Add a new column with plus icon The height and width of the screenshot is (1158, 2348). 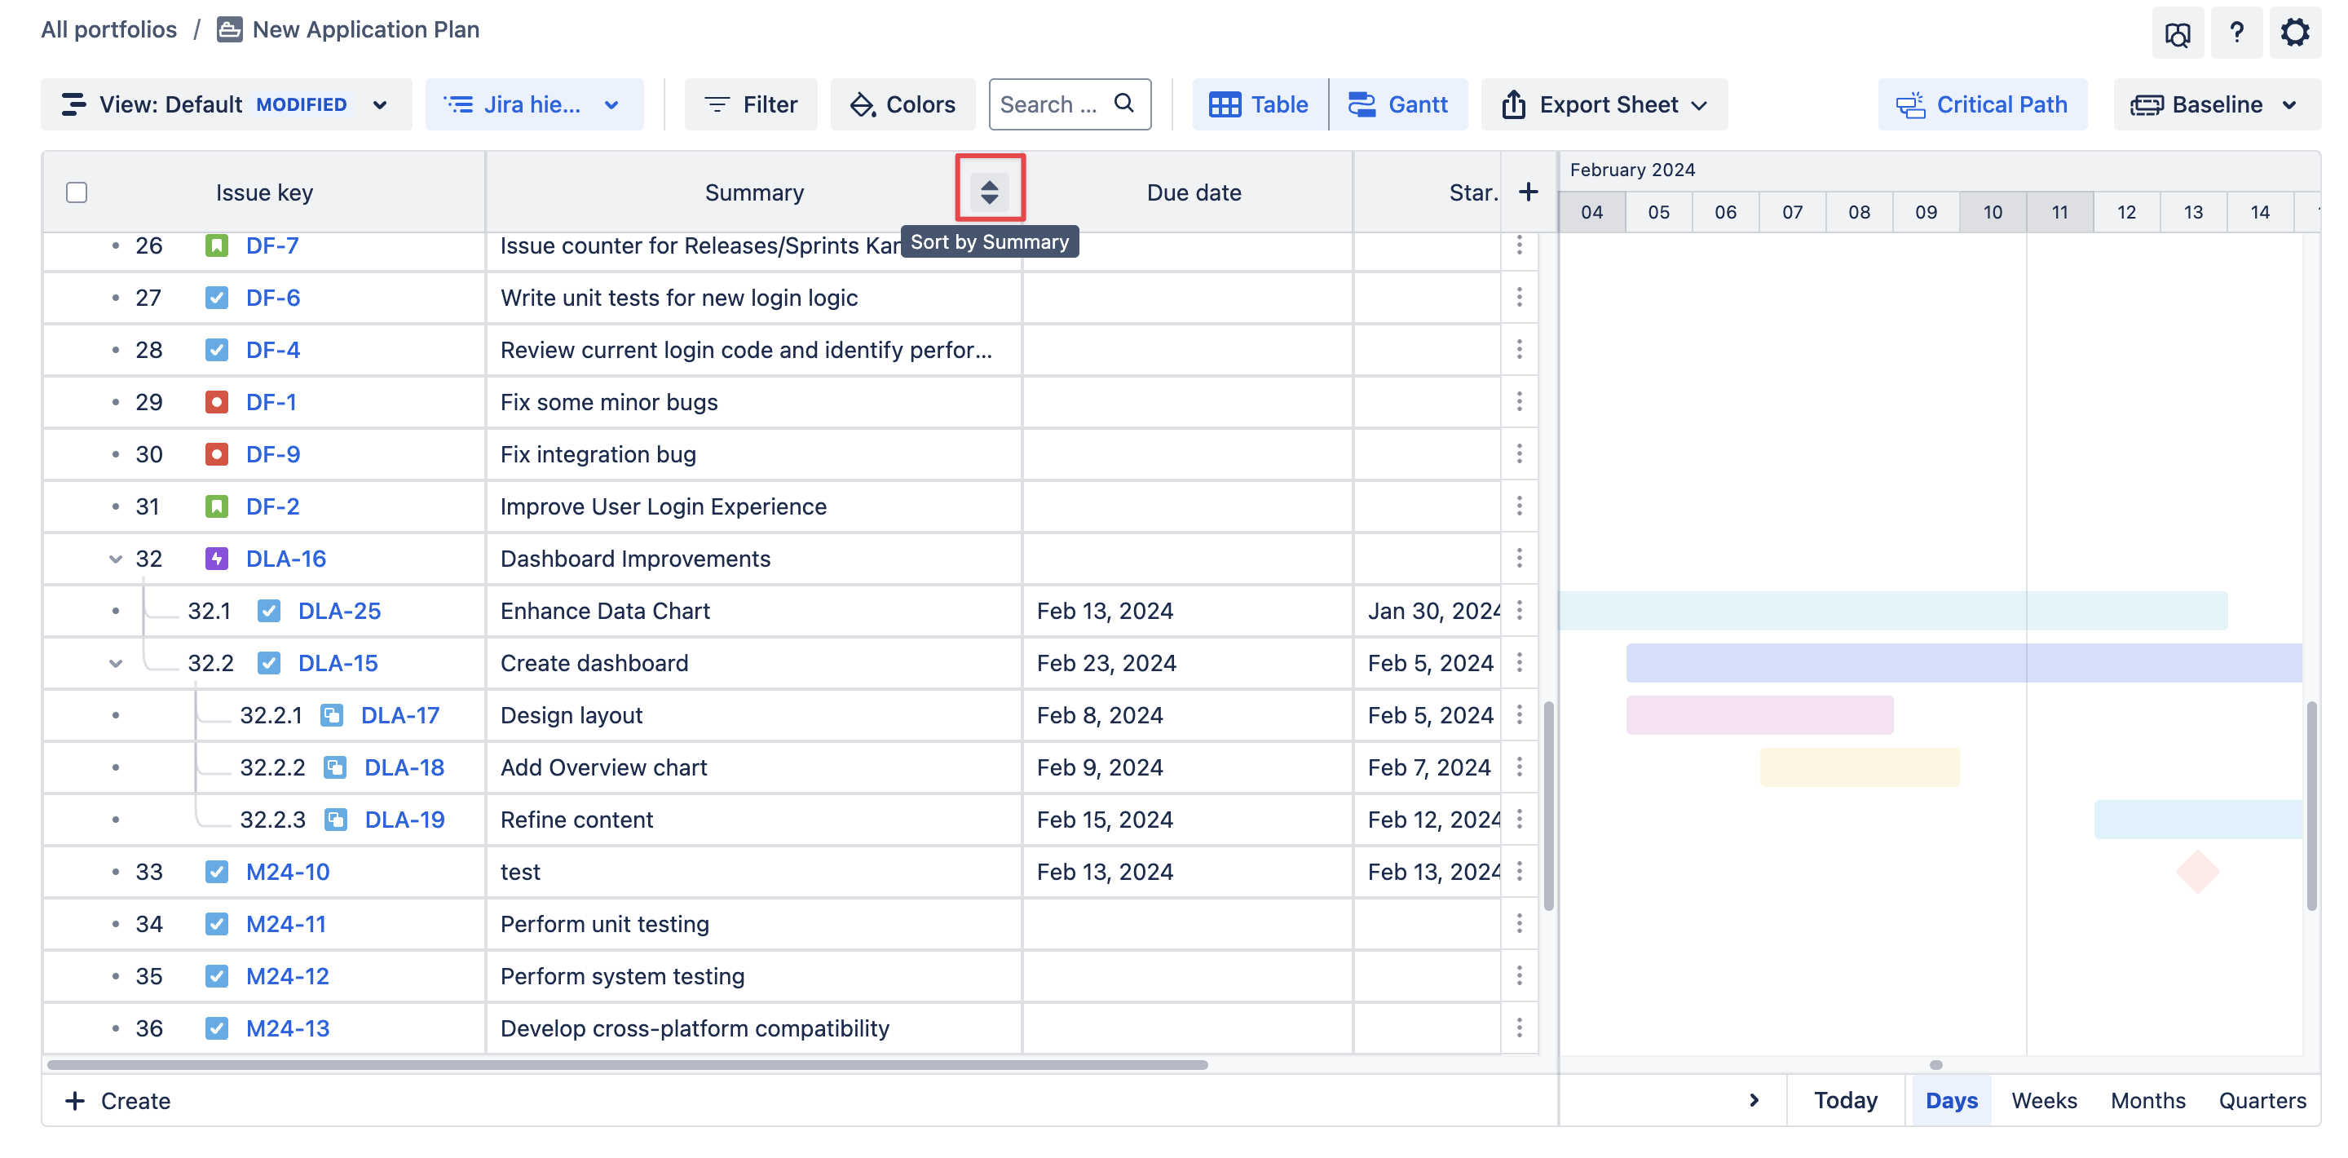coord(1528,192)
